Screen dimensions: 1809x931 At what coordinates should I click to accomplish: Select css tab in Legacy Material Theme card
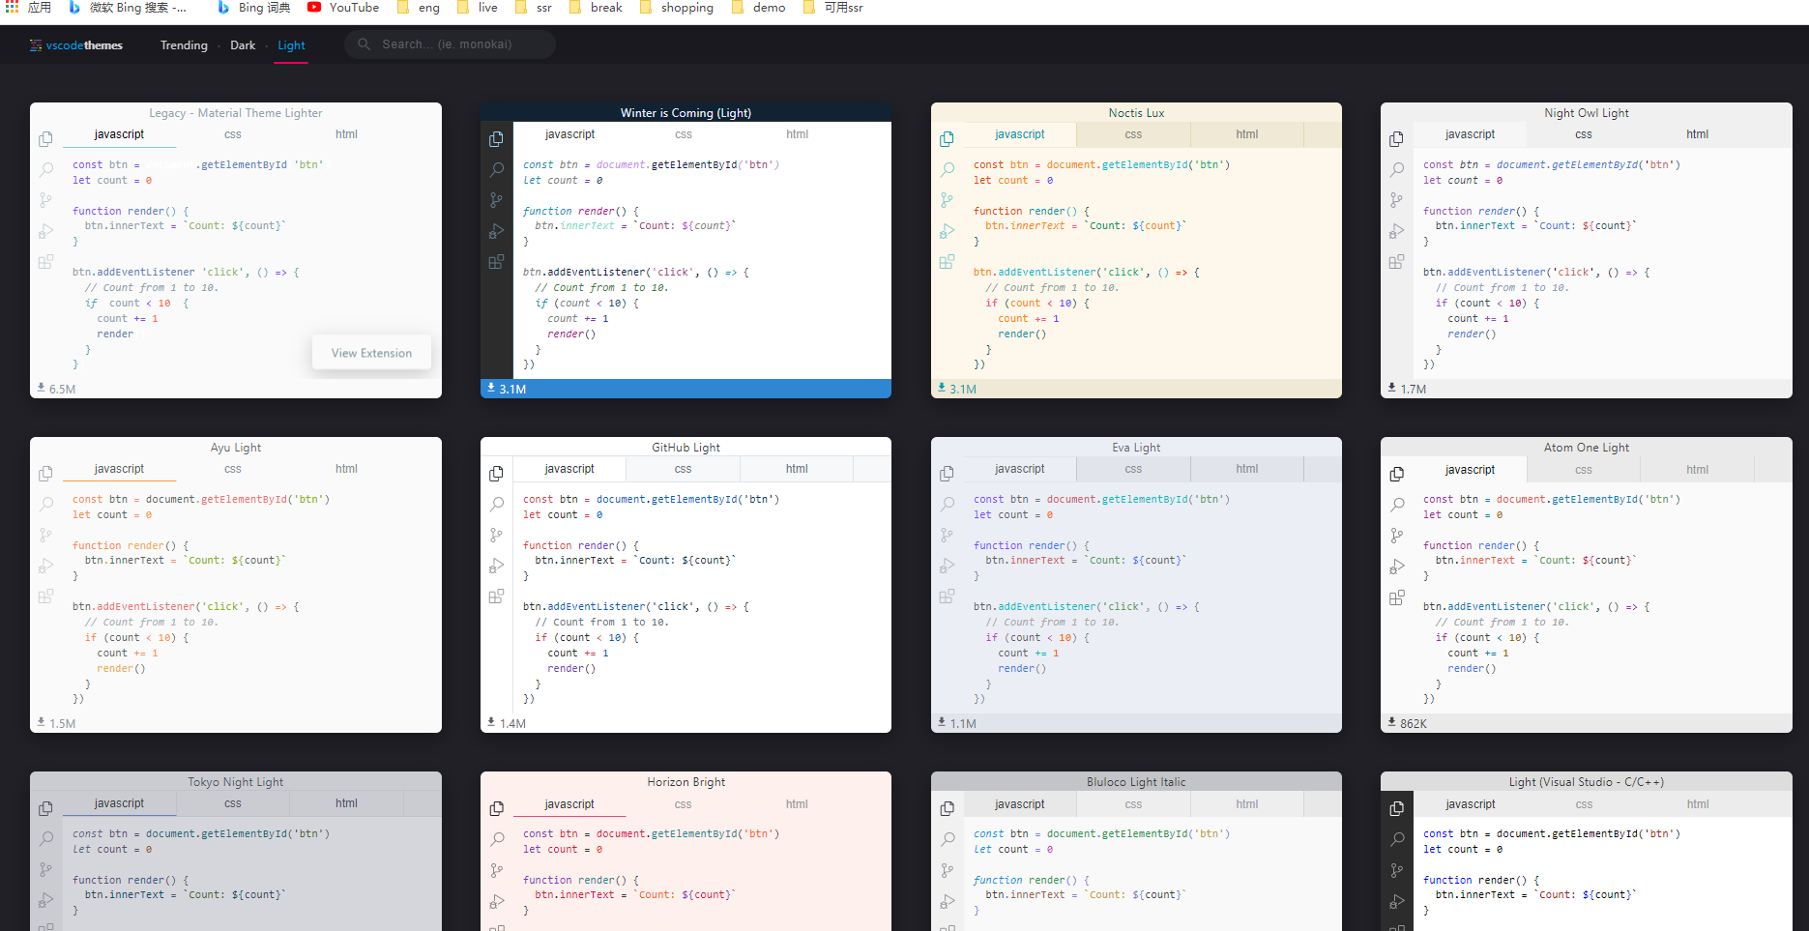tap(233, 134)
